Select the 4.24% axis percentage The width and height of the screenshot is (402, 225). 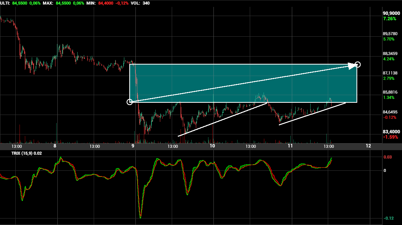click(x=389, y=59)
